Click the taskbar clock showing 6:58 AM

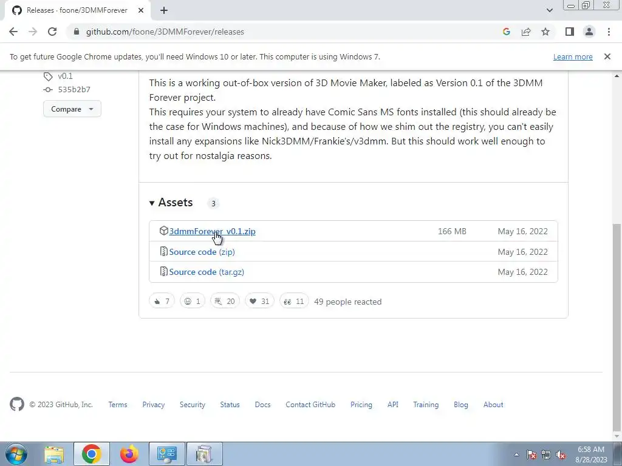591,454
